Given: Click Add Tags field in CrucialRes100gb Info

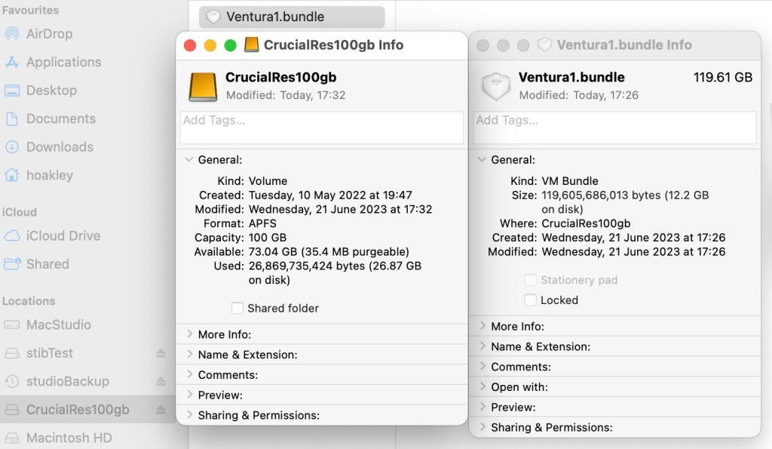Looking at the screenshot, I should point(321,128).
